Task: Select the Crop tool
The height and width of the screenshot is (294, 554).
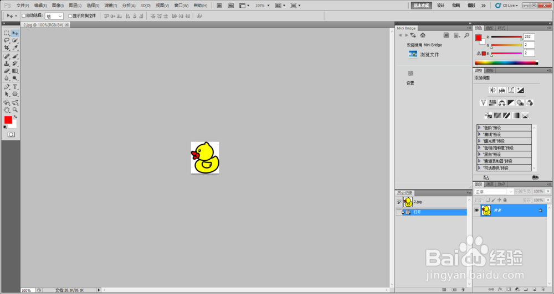Action: pyautogui.click(x=7, y=48)
